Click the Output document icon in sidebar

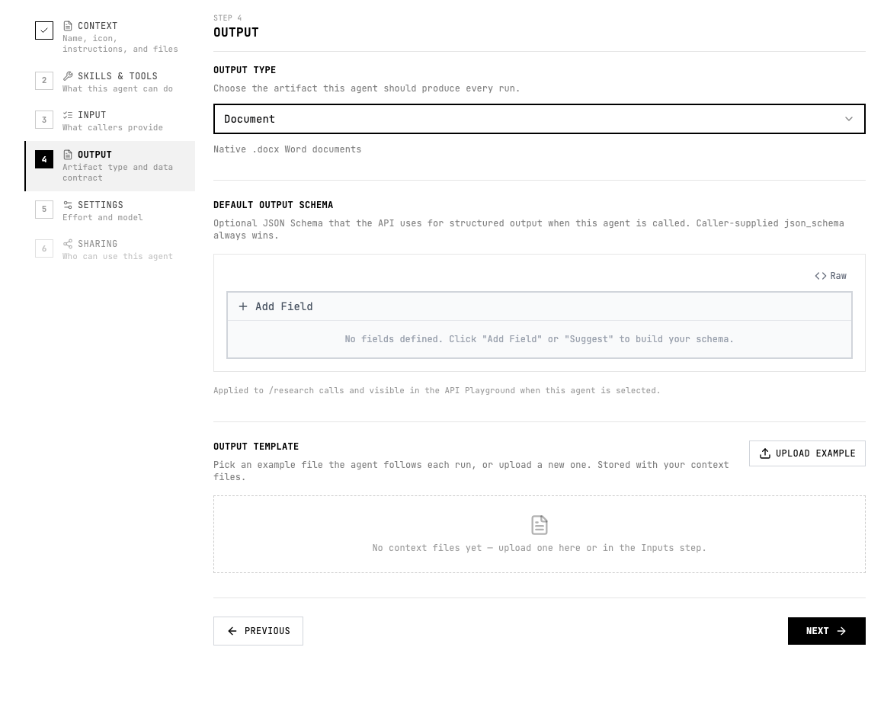[x=68, y=155]
